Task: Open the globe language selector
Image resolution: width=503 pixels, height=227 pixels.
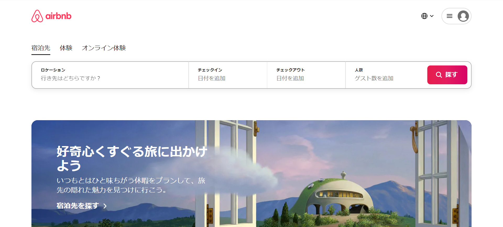Action: 424,16
